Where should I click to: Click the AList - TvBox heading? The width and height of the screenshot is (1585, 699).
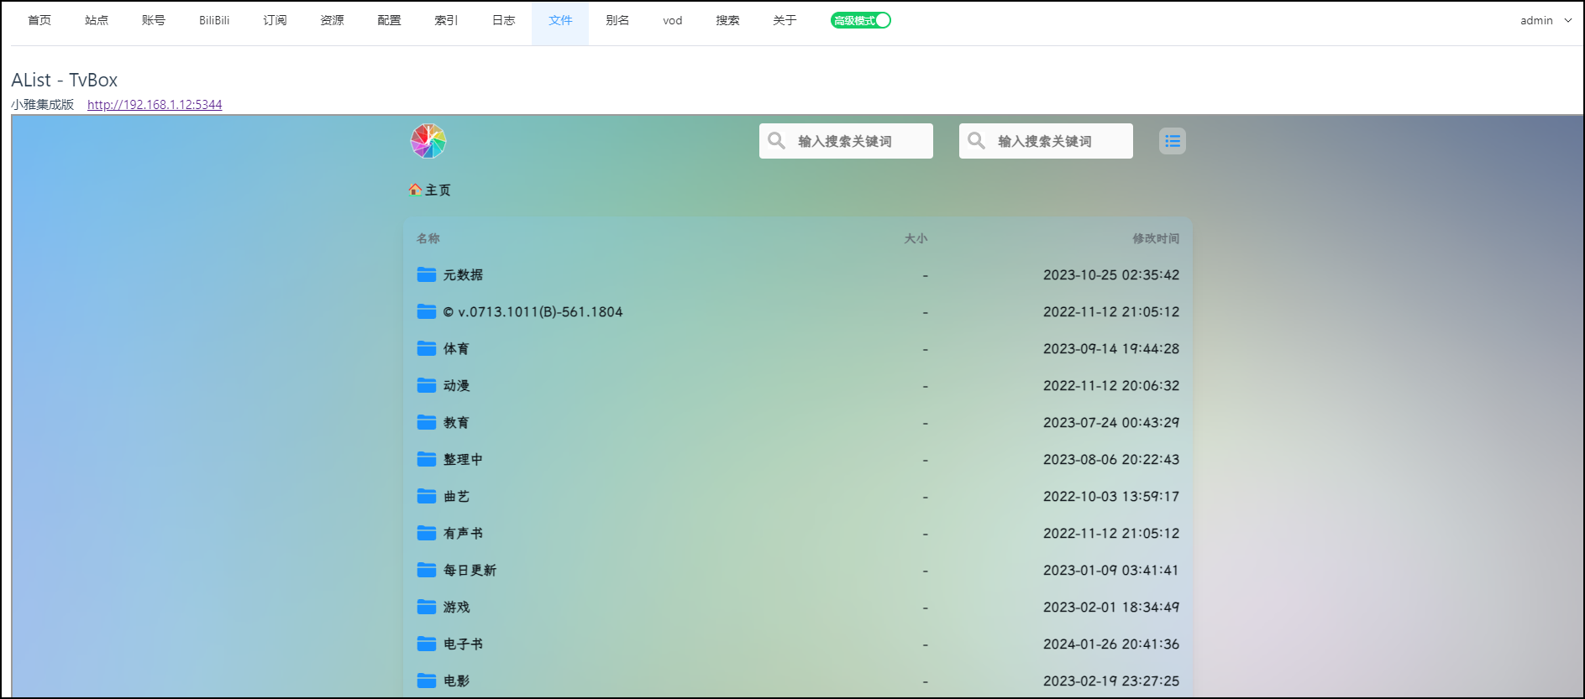point(65,80)
